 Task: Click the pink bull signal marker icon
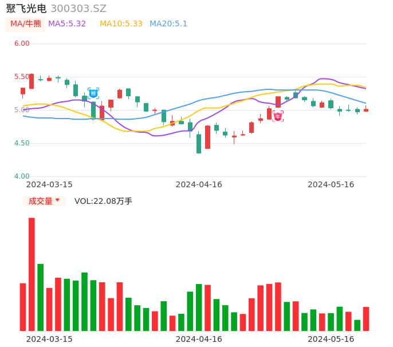(x=278, y=117)
